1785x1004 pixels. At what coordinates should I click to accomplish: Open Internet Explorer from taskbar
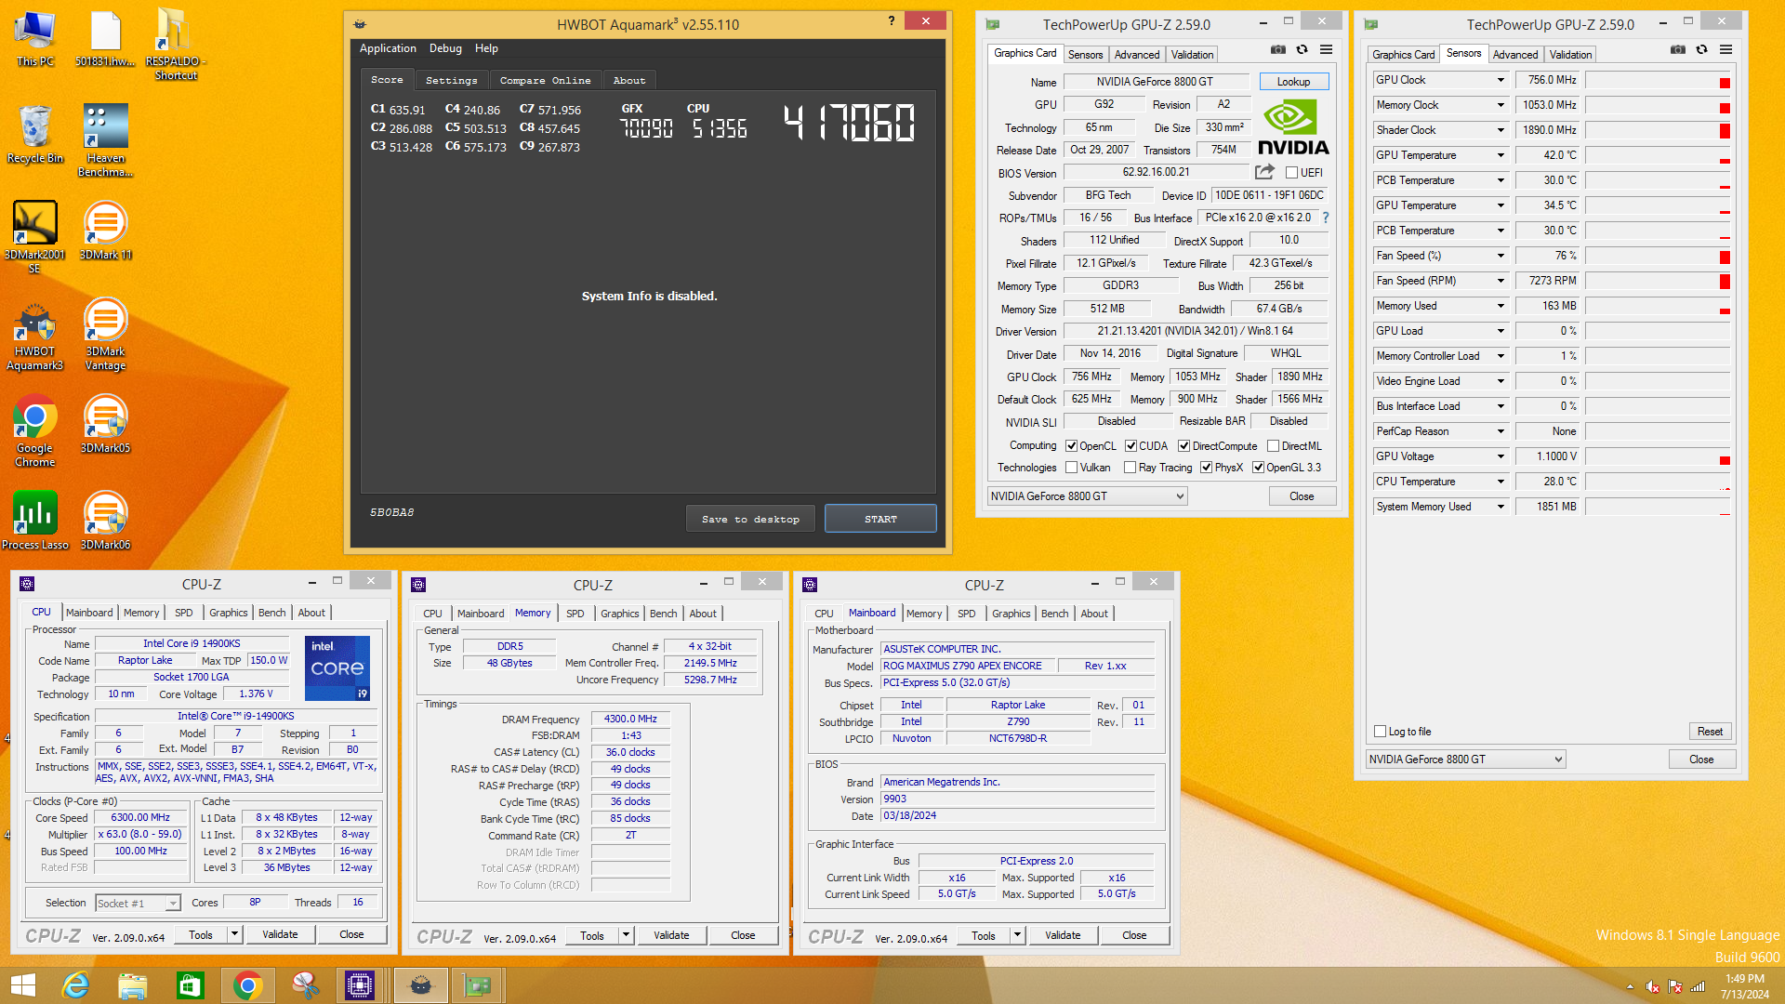(75, 985)
